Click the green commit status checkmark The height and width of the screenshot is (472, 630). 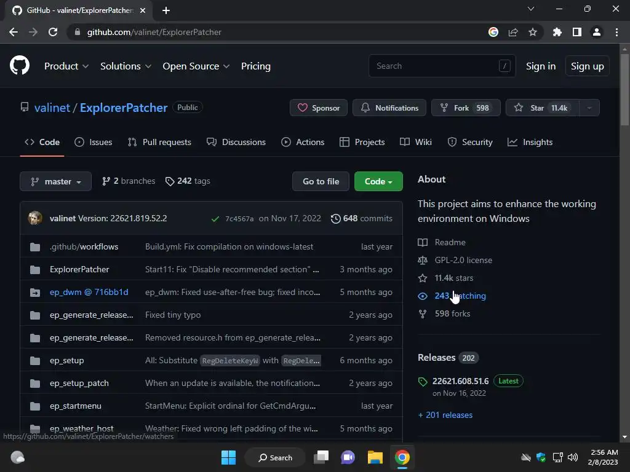(215, 219)
